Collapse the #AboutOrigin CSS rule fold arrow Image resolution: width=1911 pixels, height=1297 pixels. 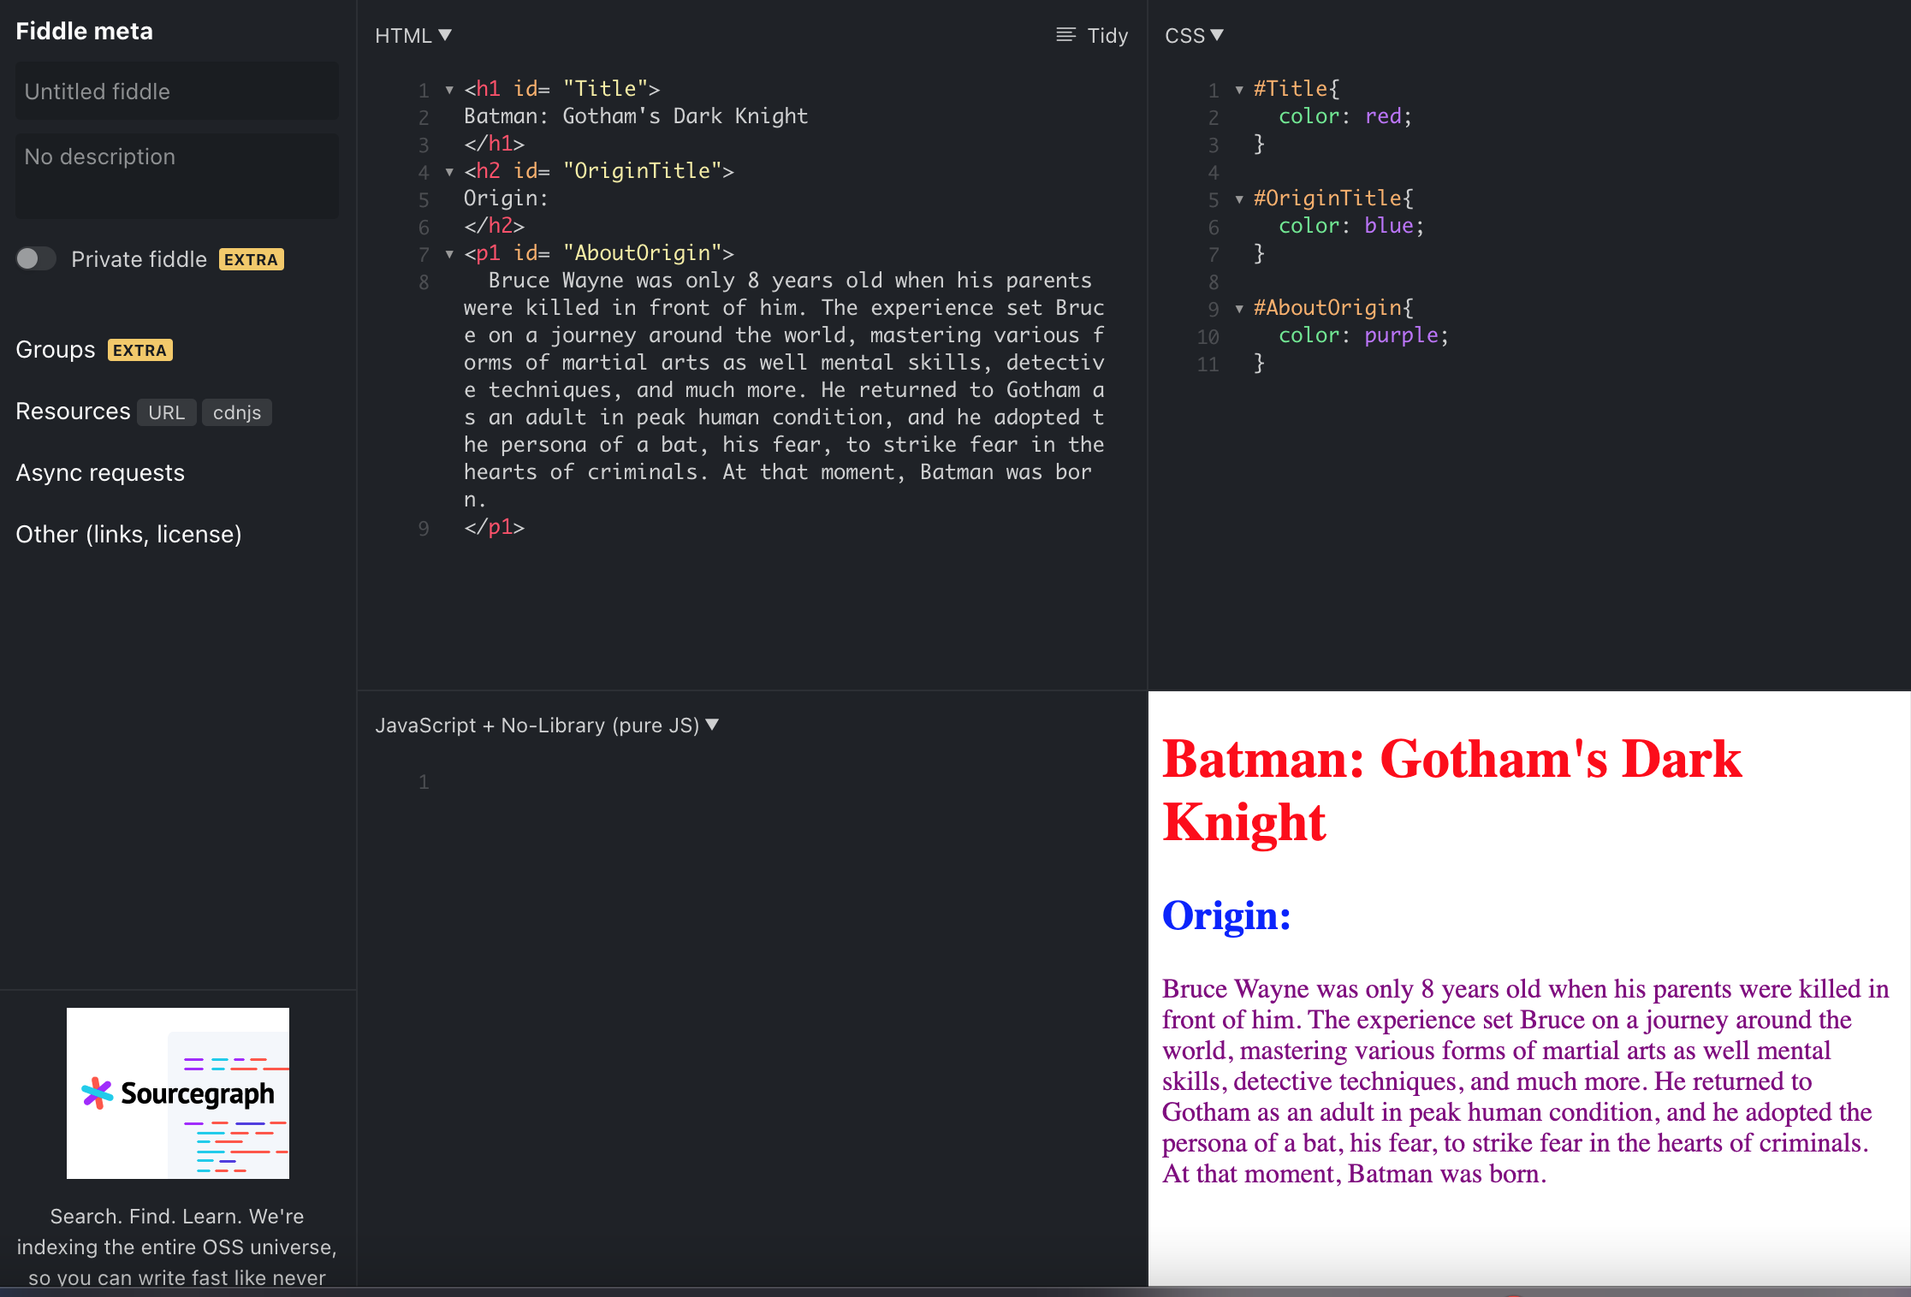tap(1239, 309)
